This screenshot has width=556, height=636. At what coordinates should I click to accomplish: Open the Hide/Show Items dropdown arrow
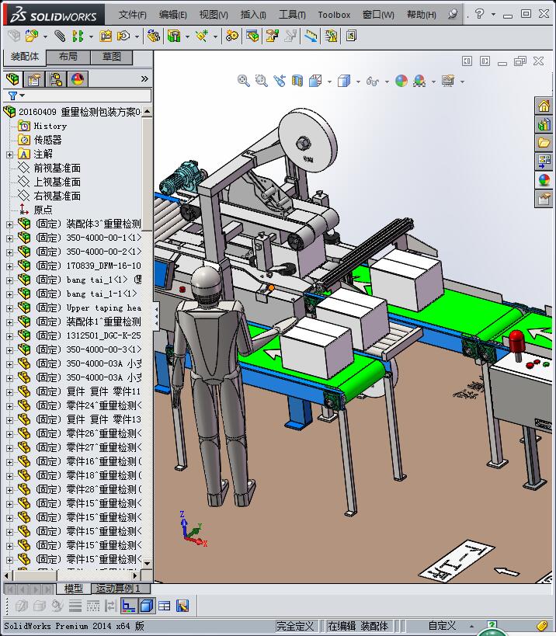387,82
